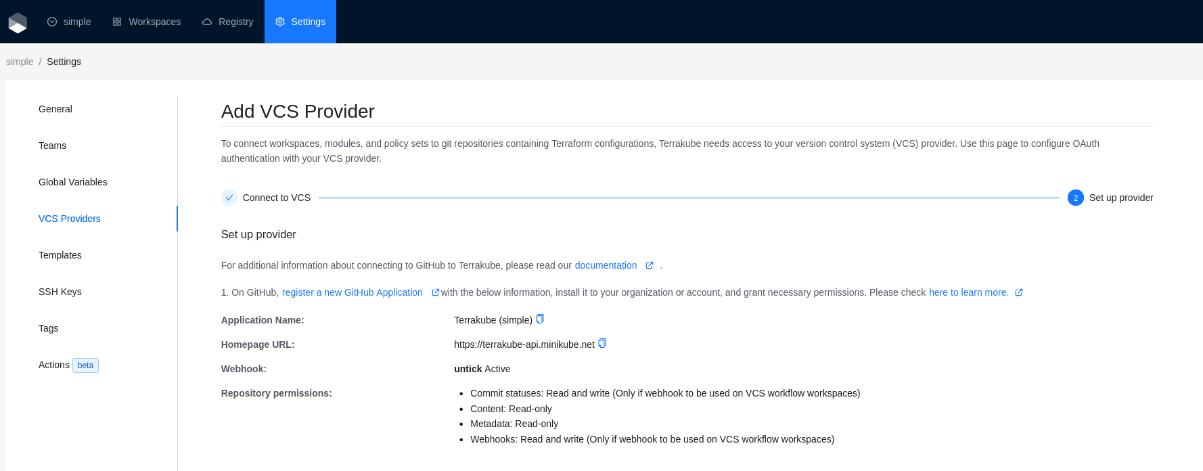
Task: Click the step 2 circle icon
Action: click(x=1075, y=198)
